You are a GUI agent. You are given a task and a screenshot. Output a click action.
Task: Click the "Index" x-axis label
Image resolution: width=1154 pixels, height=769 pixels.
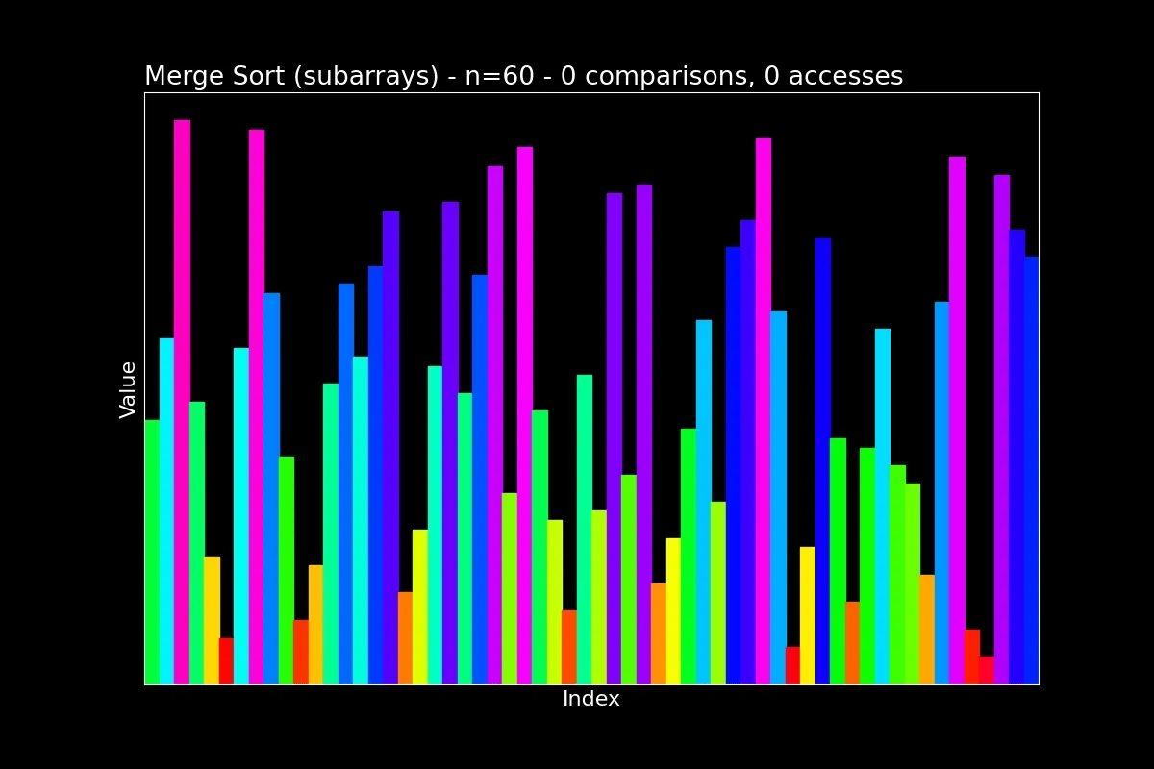click(x=591, y=700)
